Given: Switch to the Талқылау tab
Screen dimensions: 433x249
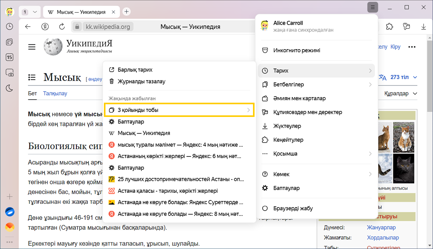Looking at the screenshot, I should [x=55, y=93].
